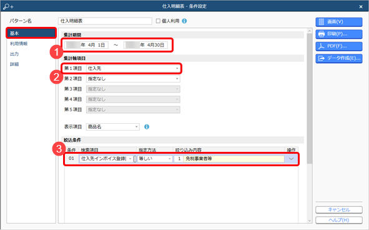
Task: Open the 検索項目 dropdown 仕入先インボイス登録
Action: pos(106,159)
